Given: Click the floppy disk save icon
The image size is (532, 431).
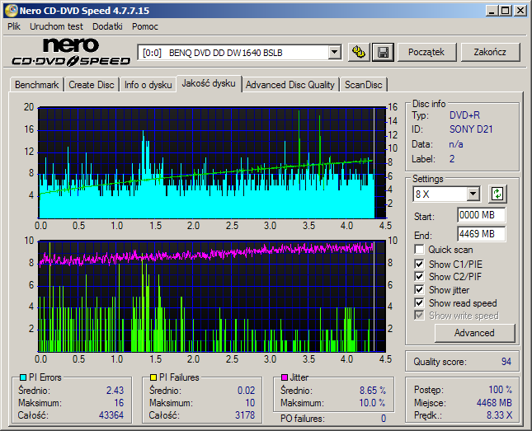Looking at the screenshot, I should pyautogui.click(x=383, y=53).
